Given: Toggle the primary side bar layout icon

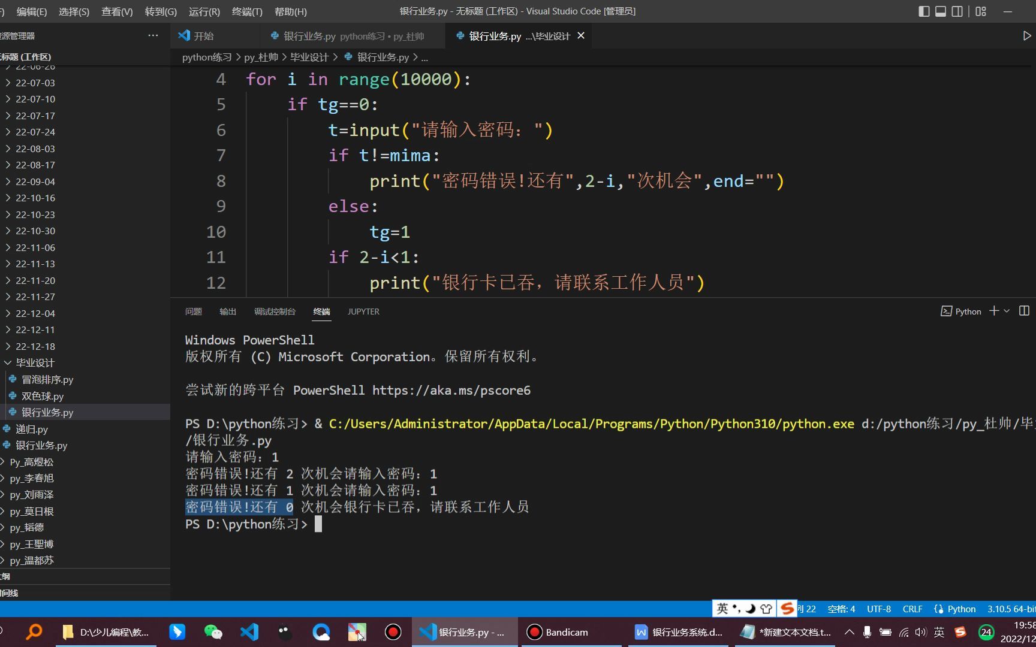Looking at the screenshot, I should 924,11.
